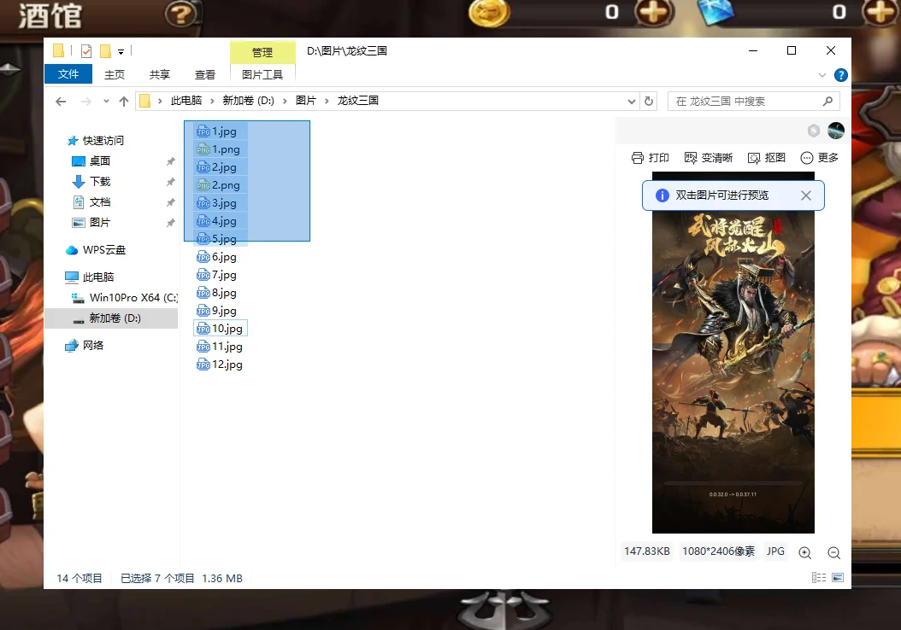Click the 变清晰 button
This screenshot has height=630, width=901.
709,158
